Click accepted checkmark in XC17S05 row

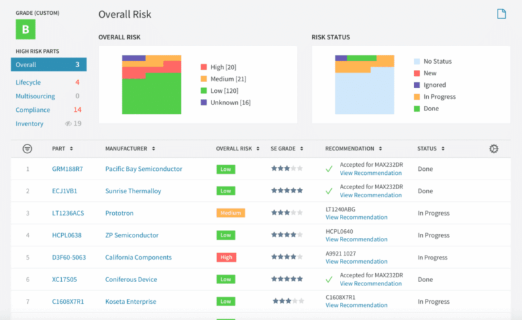click(x=329, y=279)
